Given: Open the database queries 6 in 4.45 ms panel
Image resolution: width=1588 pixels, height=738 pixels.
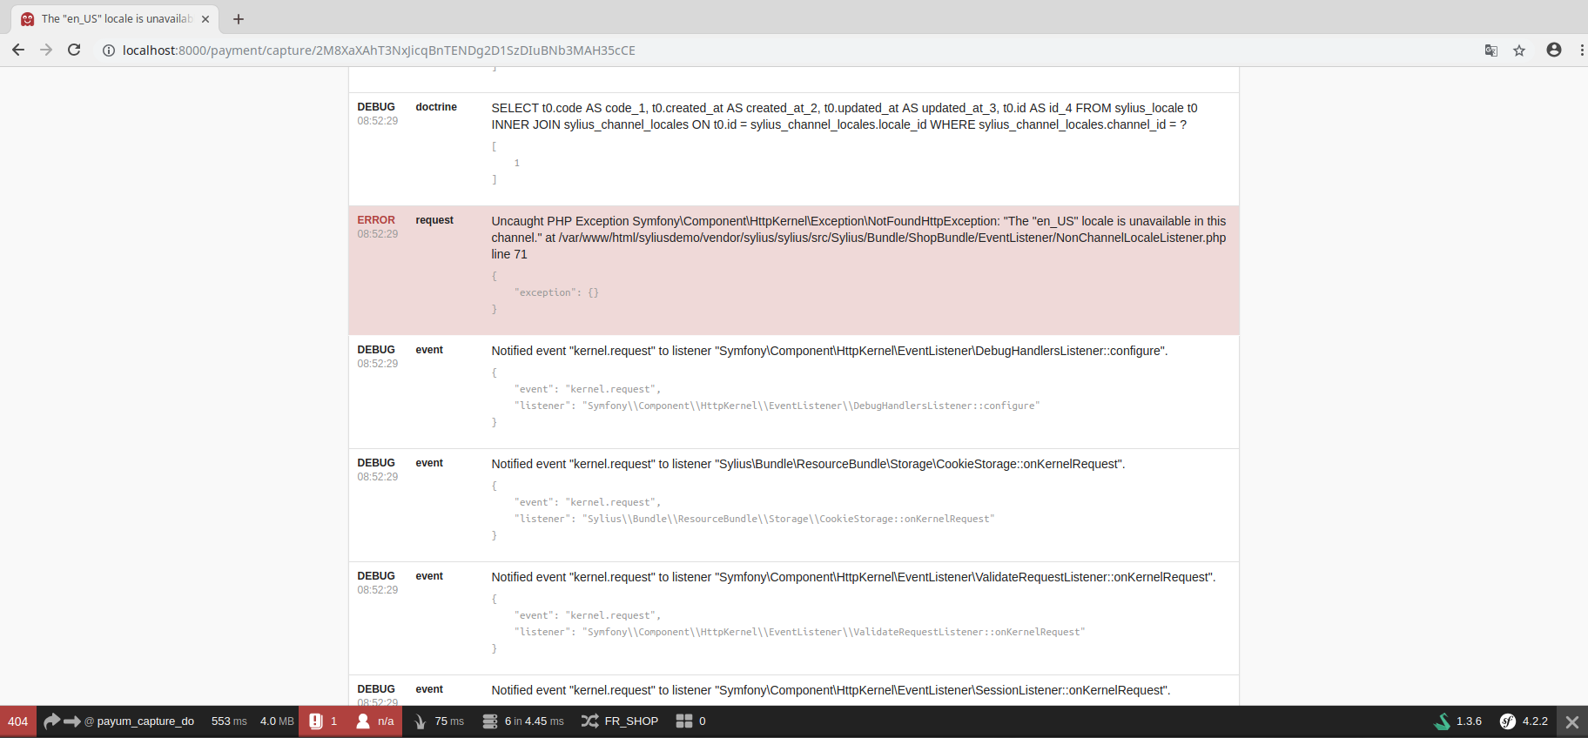Looking at the screenshot, I should pyautogui.click(x=523, y=721).
